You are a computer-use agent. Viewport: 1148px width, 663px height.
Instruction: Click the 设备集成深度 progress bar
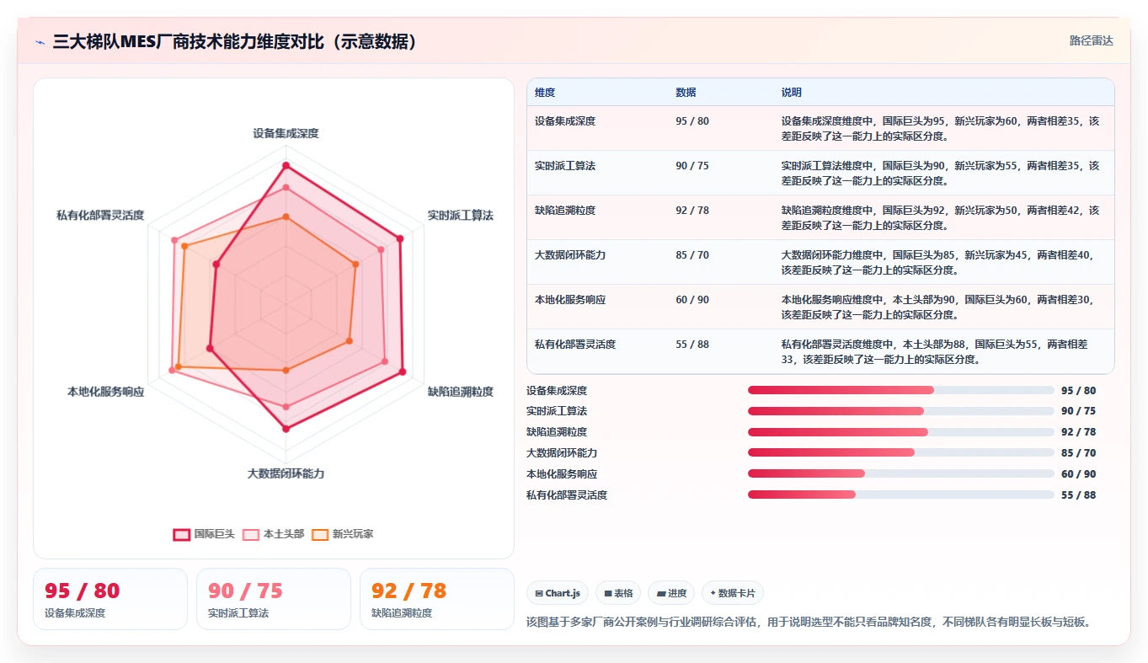click(901, 390)
